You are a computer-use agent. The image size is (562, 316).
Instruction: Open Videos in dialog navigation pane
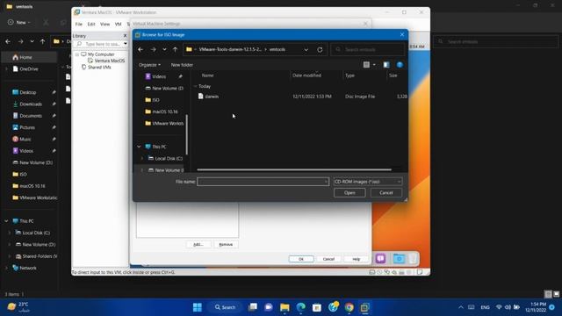[x=159, y=76]
